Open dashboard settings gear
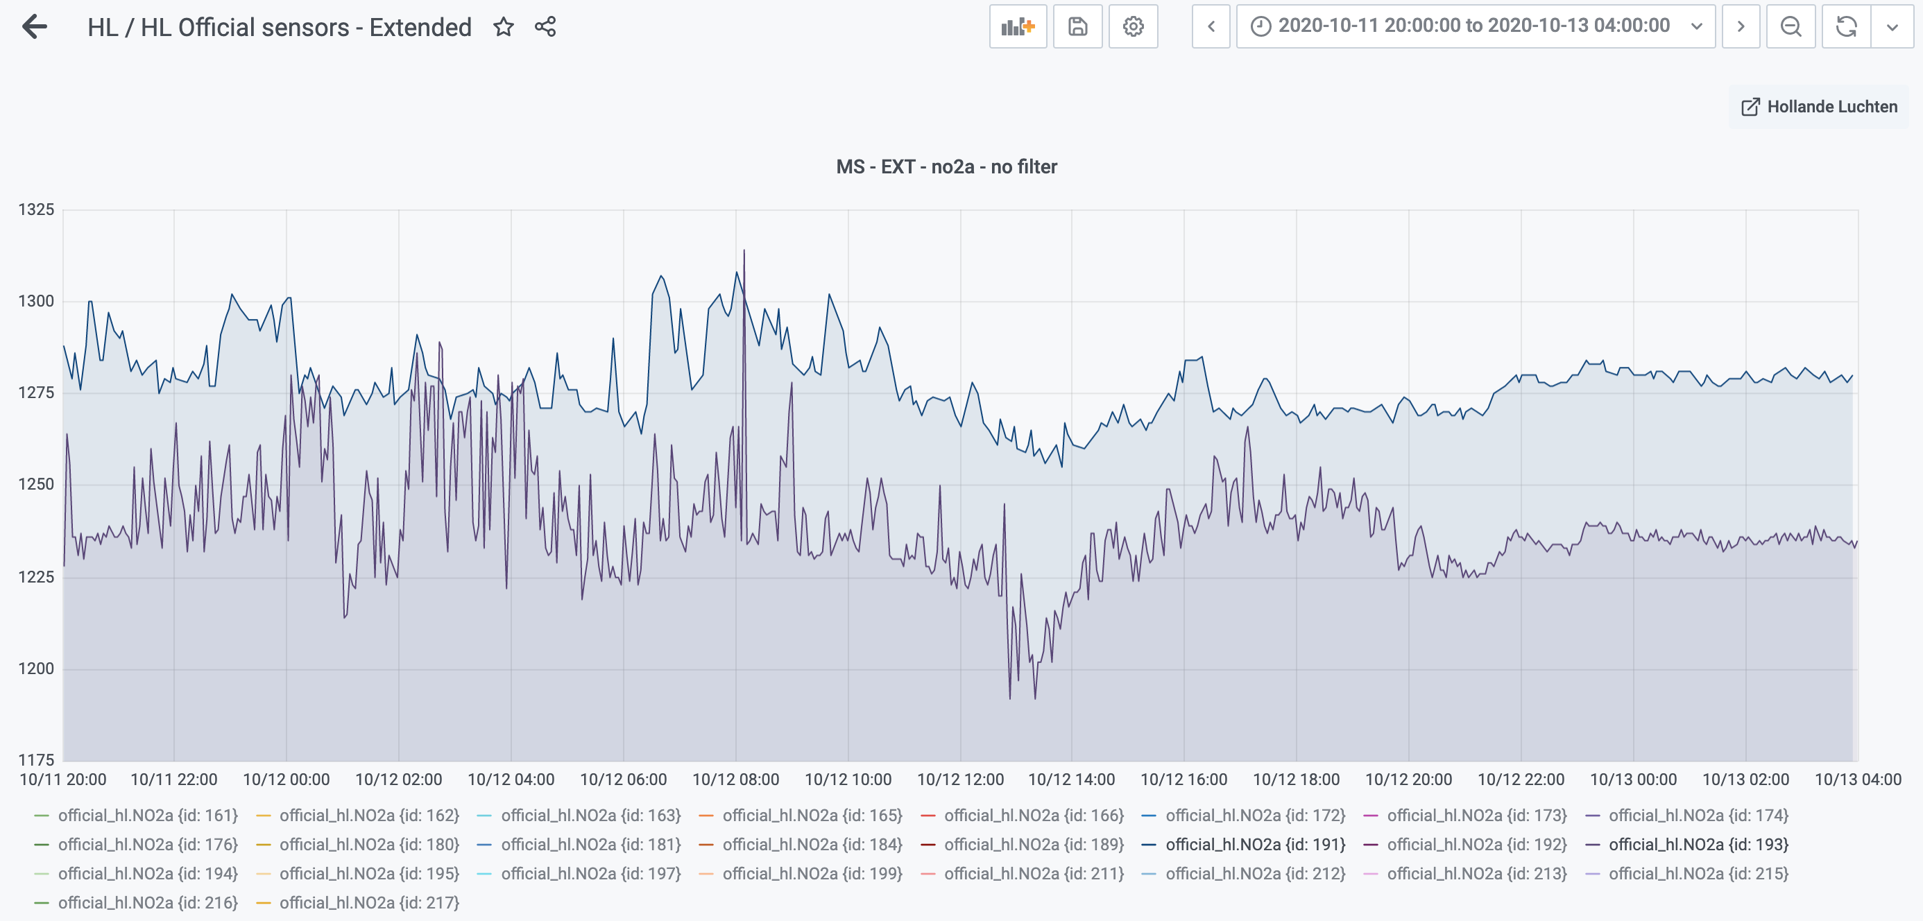This screenshot has height=921, width=1923. tap(1132, 27)
